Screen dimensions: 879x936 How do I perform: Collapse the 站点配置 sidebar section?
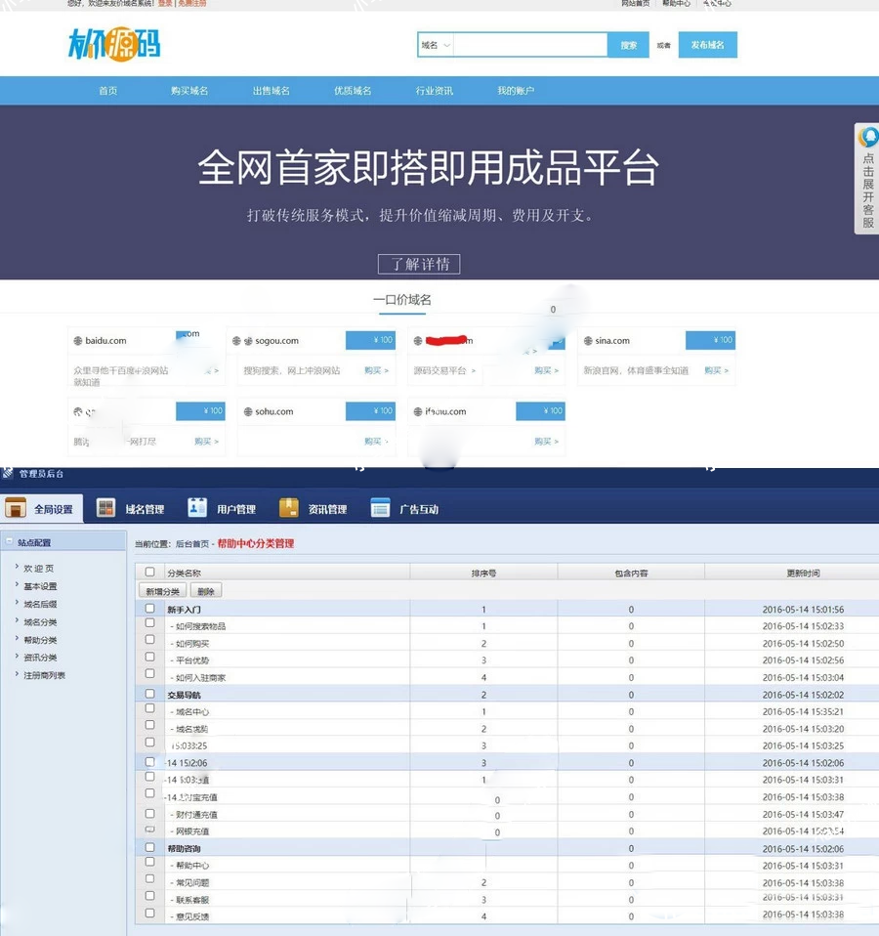[x=9, y=541]
